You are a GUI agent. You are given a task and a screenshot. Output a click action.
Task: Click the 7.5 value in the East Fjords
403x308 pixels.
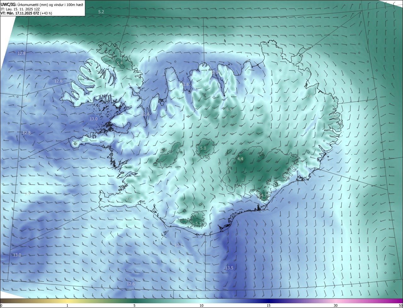[x=335, y=116]
